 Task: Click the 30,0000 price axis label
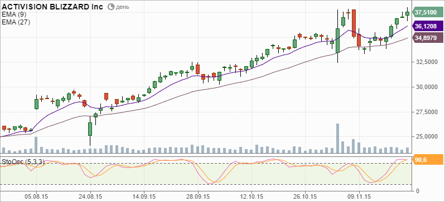427,87
